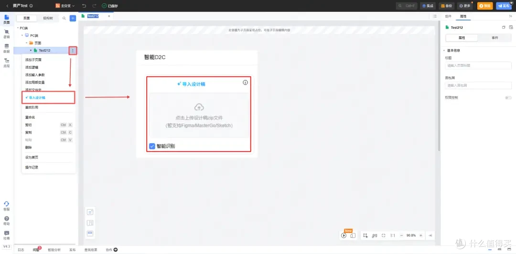This screenshot has width=516, height=254.
Task: Open the 更多 menu
Action: point(465,6)
